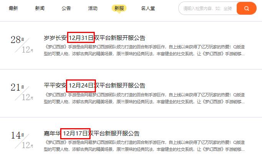Open 岁岁长安 12月31日 server announcement title

94,38
